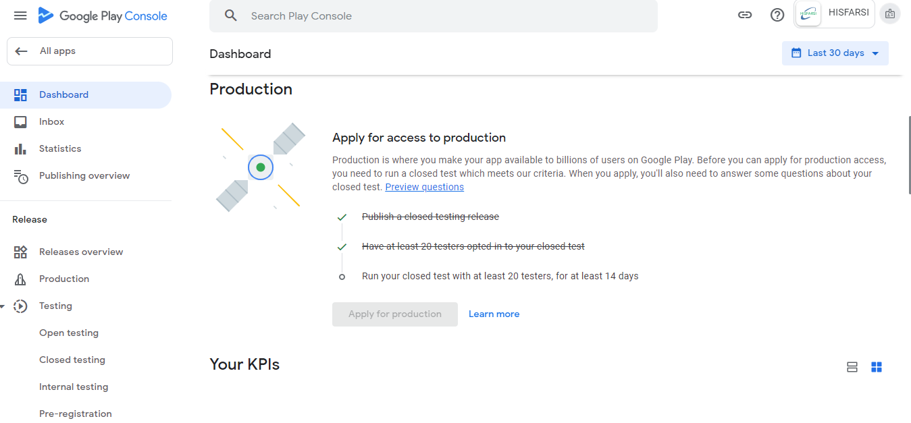Click the back arrow beside All apps
This screenshot has width=911, height=423.
coord(22,51)
